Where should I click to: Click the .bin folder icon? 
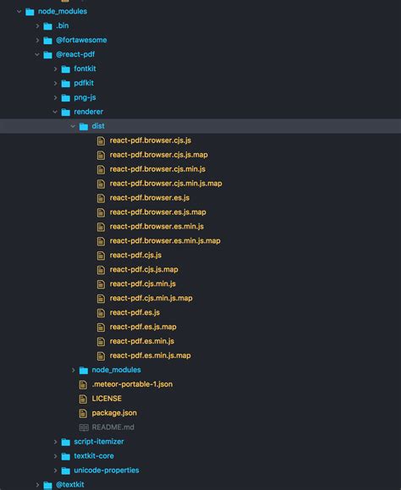[47, 26]
